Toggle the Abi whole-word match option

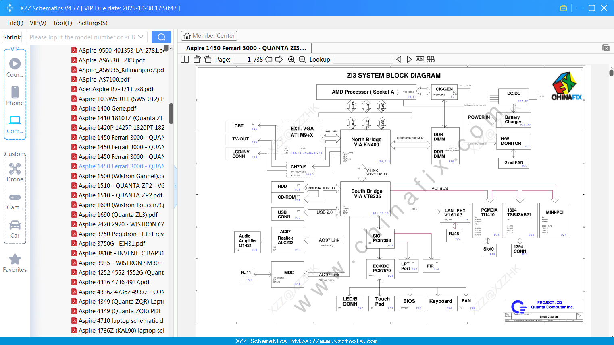(420, 60)
